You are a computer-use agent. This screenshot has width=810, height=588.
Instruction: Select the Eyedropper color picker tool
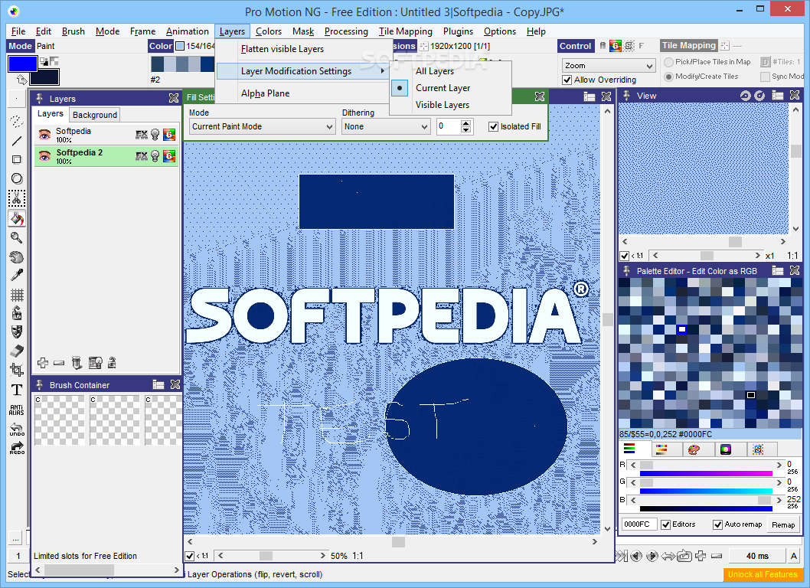[17, 276]
